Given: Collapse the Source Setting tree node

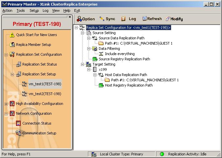Looking at the screenshot, I should 83,33.
